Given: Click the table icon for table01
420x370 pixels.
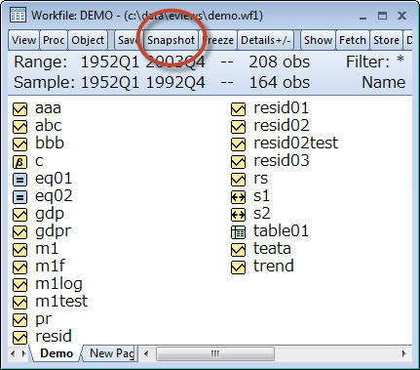Looking at the screenshot, I should coord(238,232).
